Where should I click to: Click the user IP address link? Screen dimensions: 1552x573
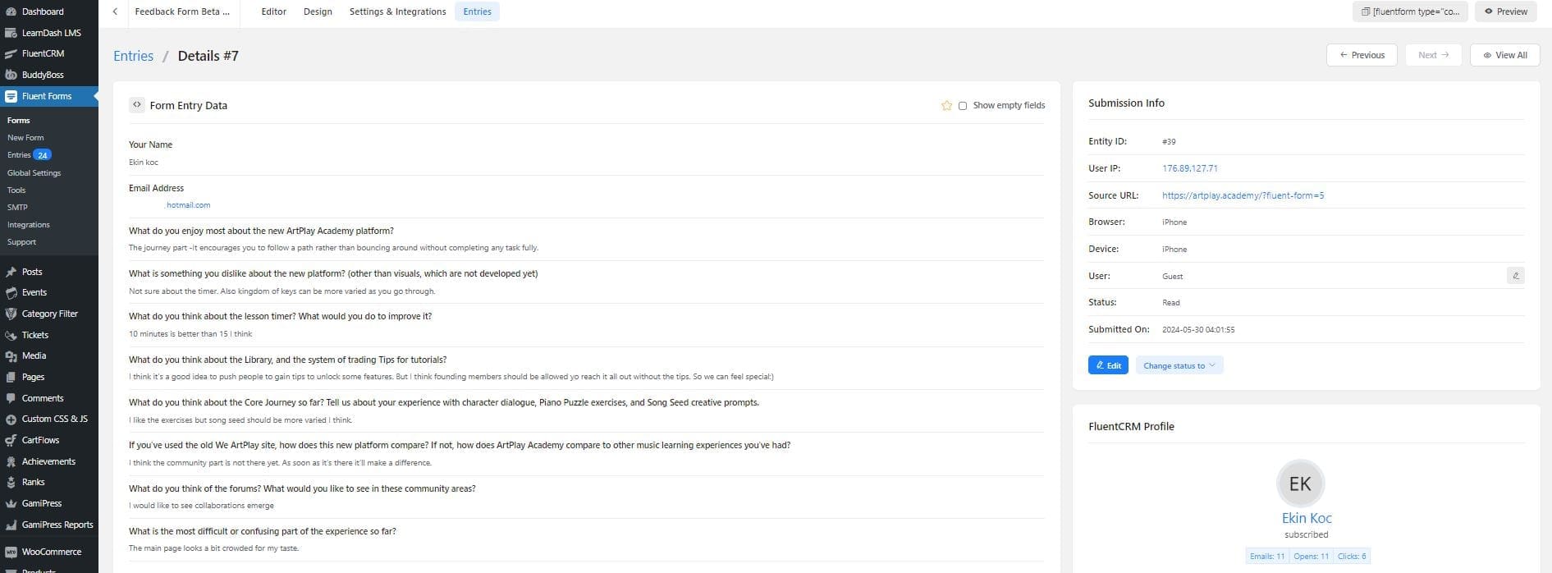point(1189,168)
